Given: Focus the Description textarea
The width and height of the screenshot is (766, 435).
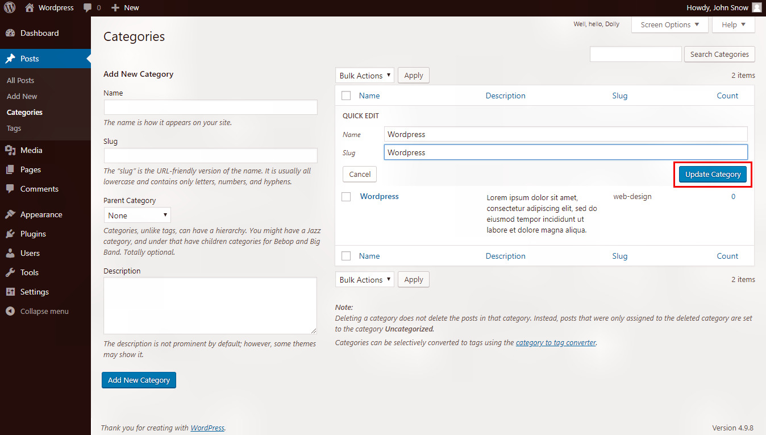Looking at the screenshot, I should point(210,305).
